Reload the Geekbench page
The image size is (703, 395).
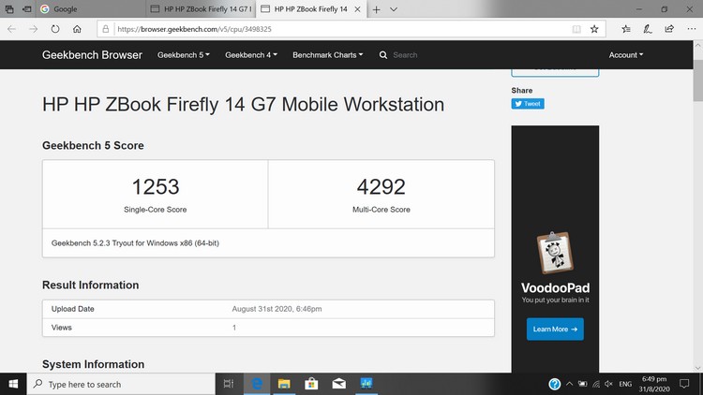[x=55, y=29]
